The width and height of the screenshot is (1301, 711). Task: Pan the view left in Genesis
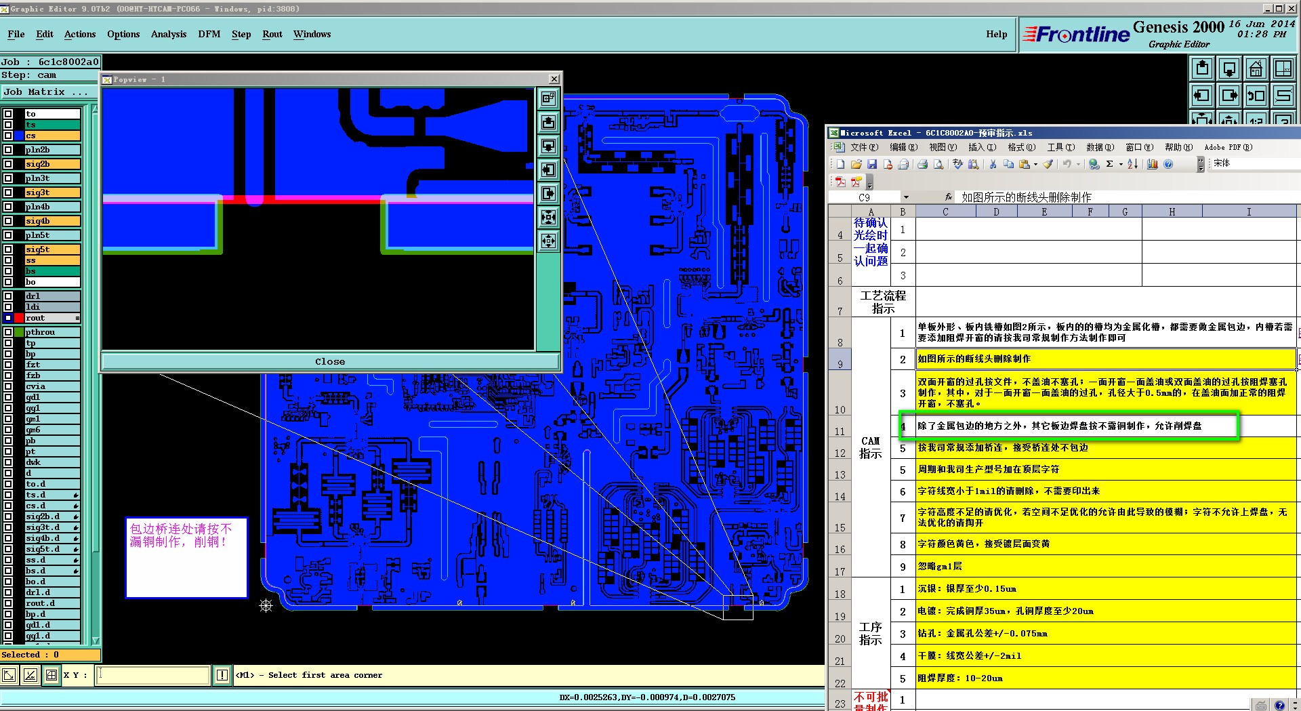1203,96
